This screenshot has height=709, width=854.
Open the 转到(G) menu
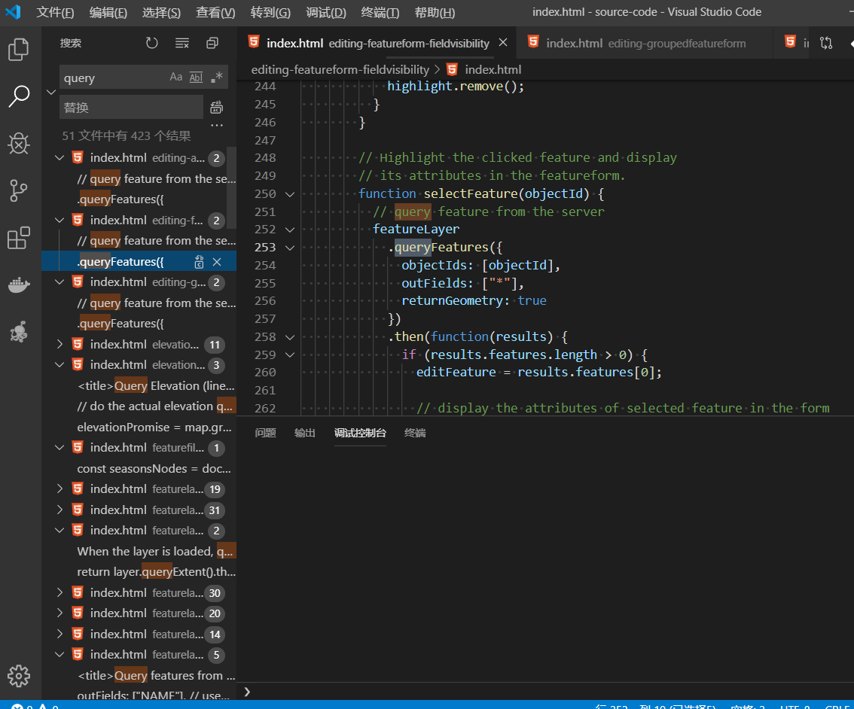[270, 12]
